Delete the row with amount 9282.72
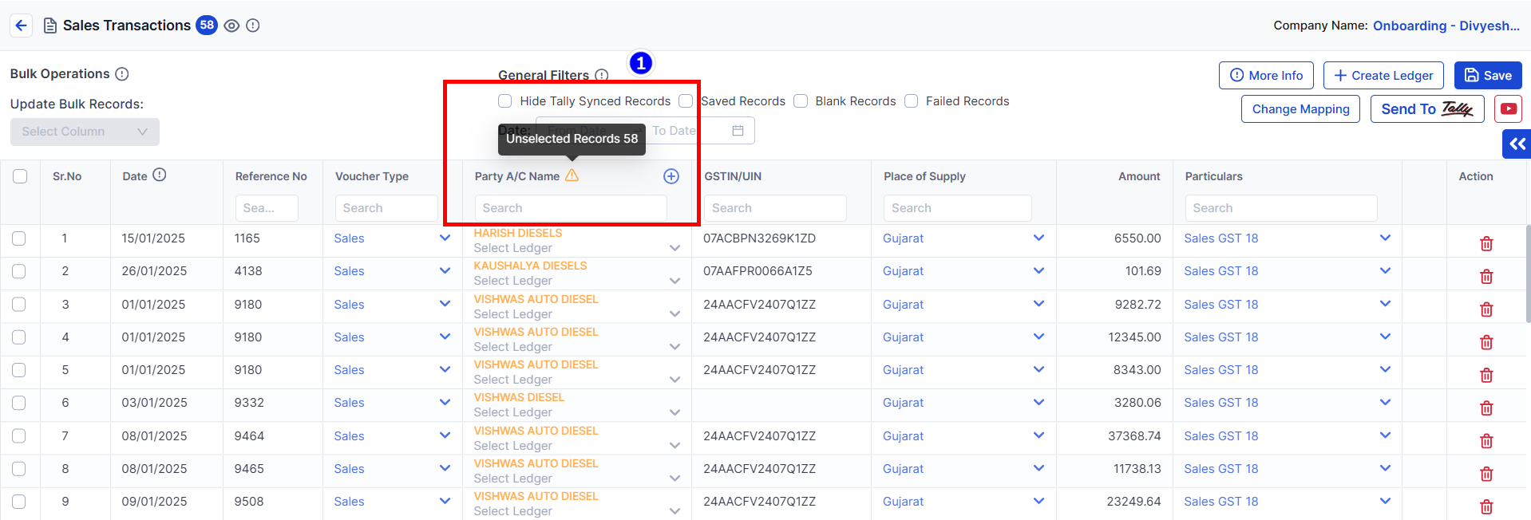The image size is (1531, 520). [x=1486, y=309]
